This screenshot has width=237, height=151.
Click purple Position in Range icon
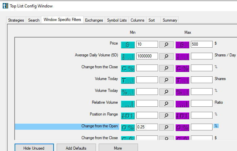pyautogui.click(x=182, y=116)
